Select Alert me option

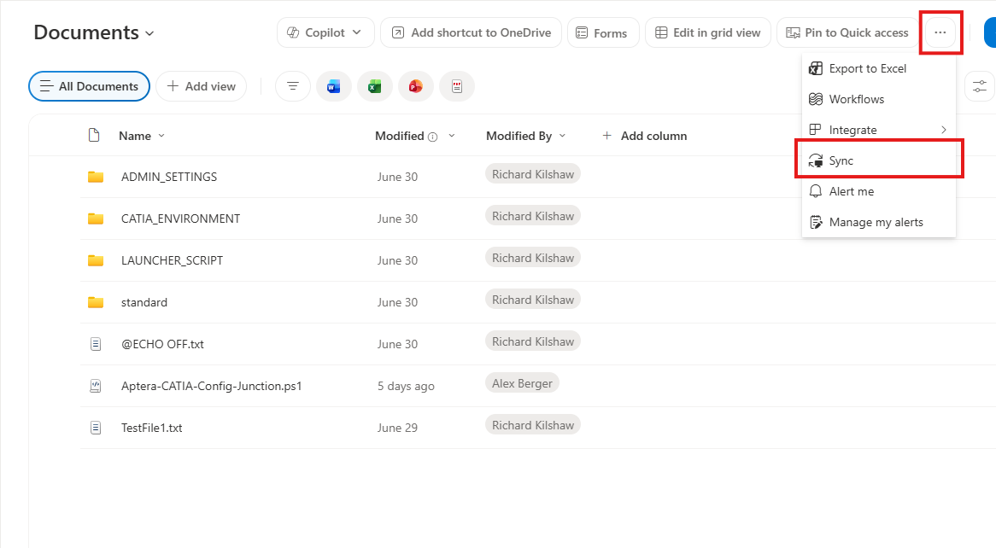click(878, 191)
